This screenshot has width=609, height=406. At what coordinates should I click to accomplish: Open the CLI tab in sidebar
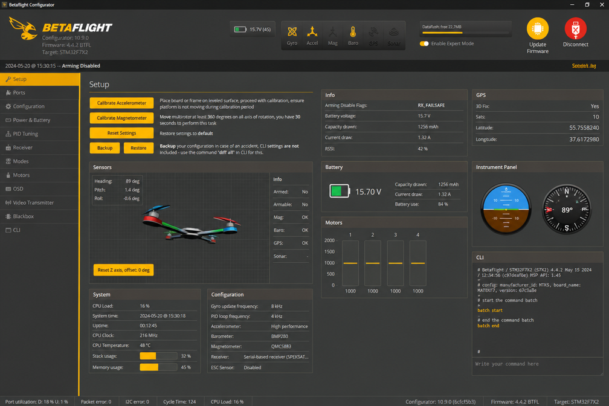39,230
